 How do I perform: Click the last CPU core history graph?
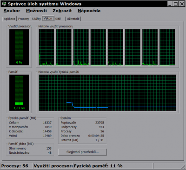click(167, 47)
